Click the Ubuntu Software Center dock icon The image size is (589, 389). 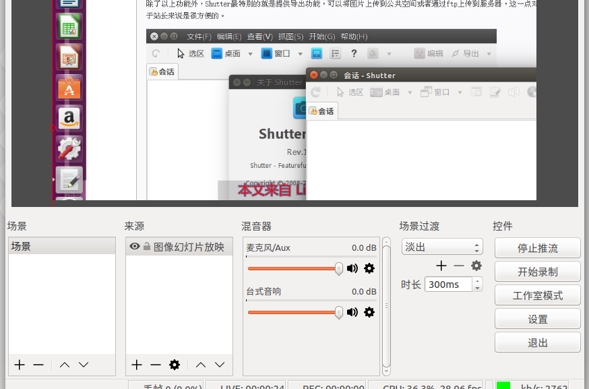(69, 88)
